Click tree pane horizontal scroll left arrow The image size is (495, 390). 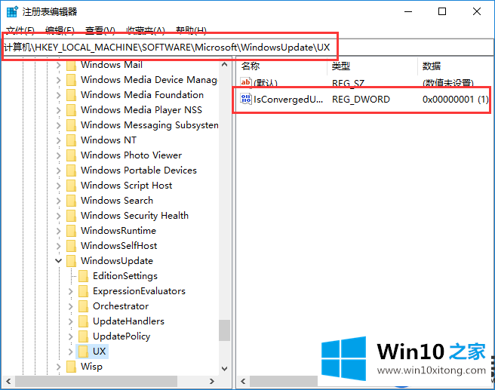8,381
